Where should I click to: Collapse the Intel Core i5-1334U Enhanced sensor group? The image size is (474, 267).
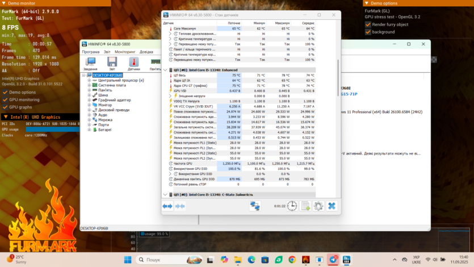click(165, 70)
